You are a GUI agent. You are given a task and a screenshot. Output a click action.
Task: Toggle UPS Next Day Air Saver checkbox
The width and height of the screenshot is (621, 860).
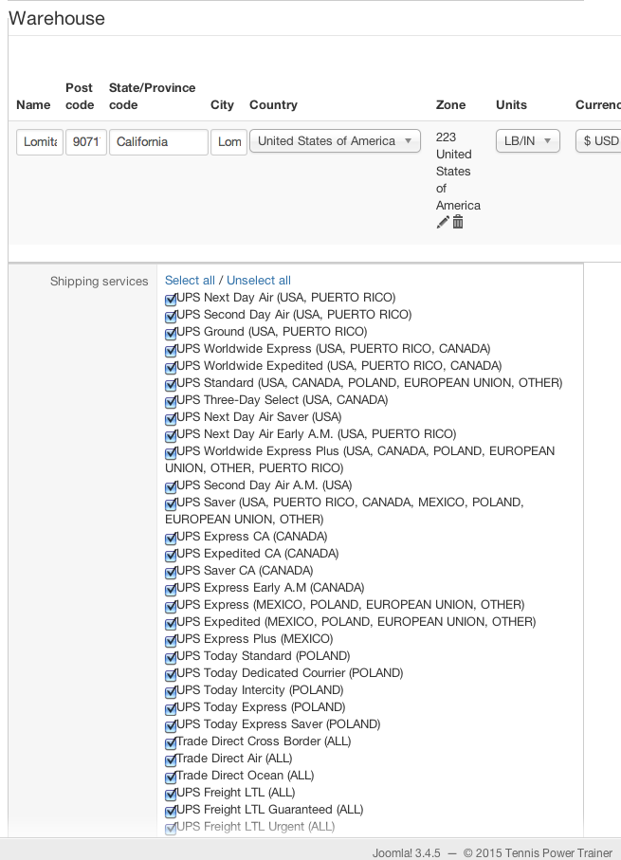click(x=171, y=419)
